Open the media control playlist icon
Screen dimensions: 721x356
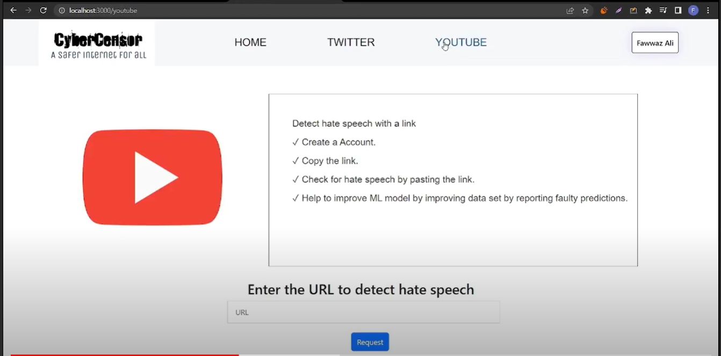pos(664,10)
